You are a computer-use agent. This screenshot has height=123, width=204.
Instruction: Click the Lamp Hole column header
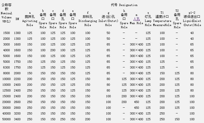[148, 19]
